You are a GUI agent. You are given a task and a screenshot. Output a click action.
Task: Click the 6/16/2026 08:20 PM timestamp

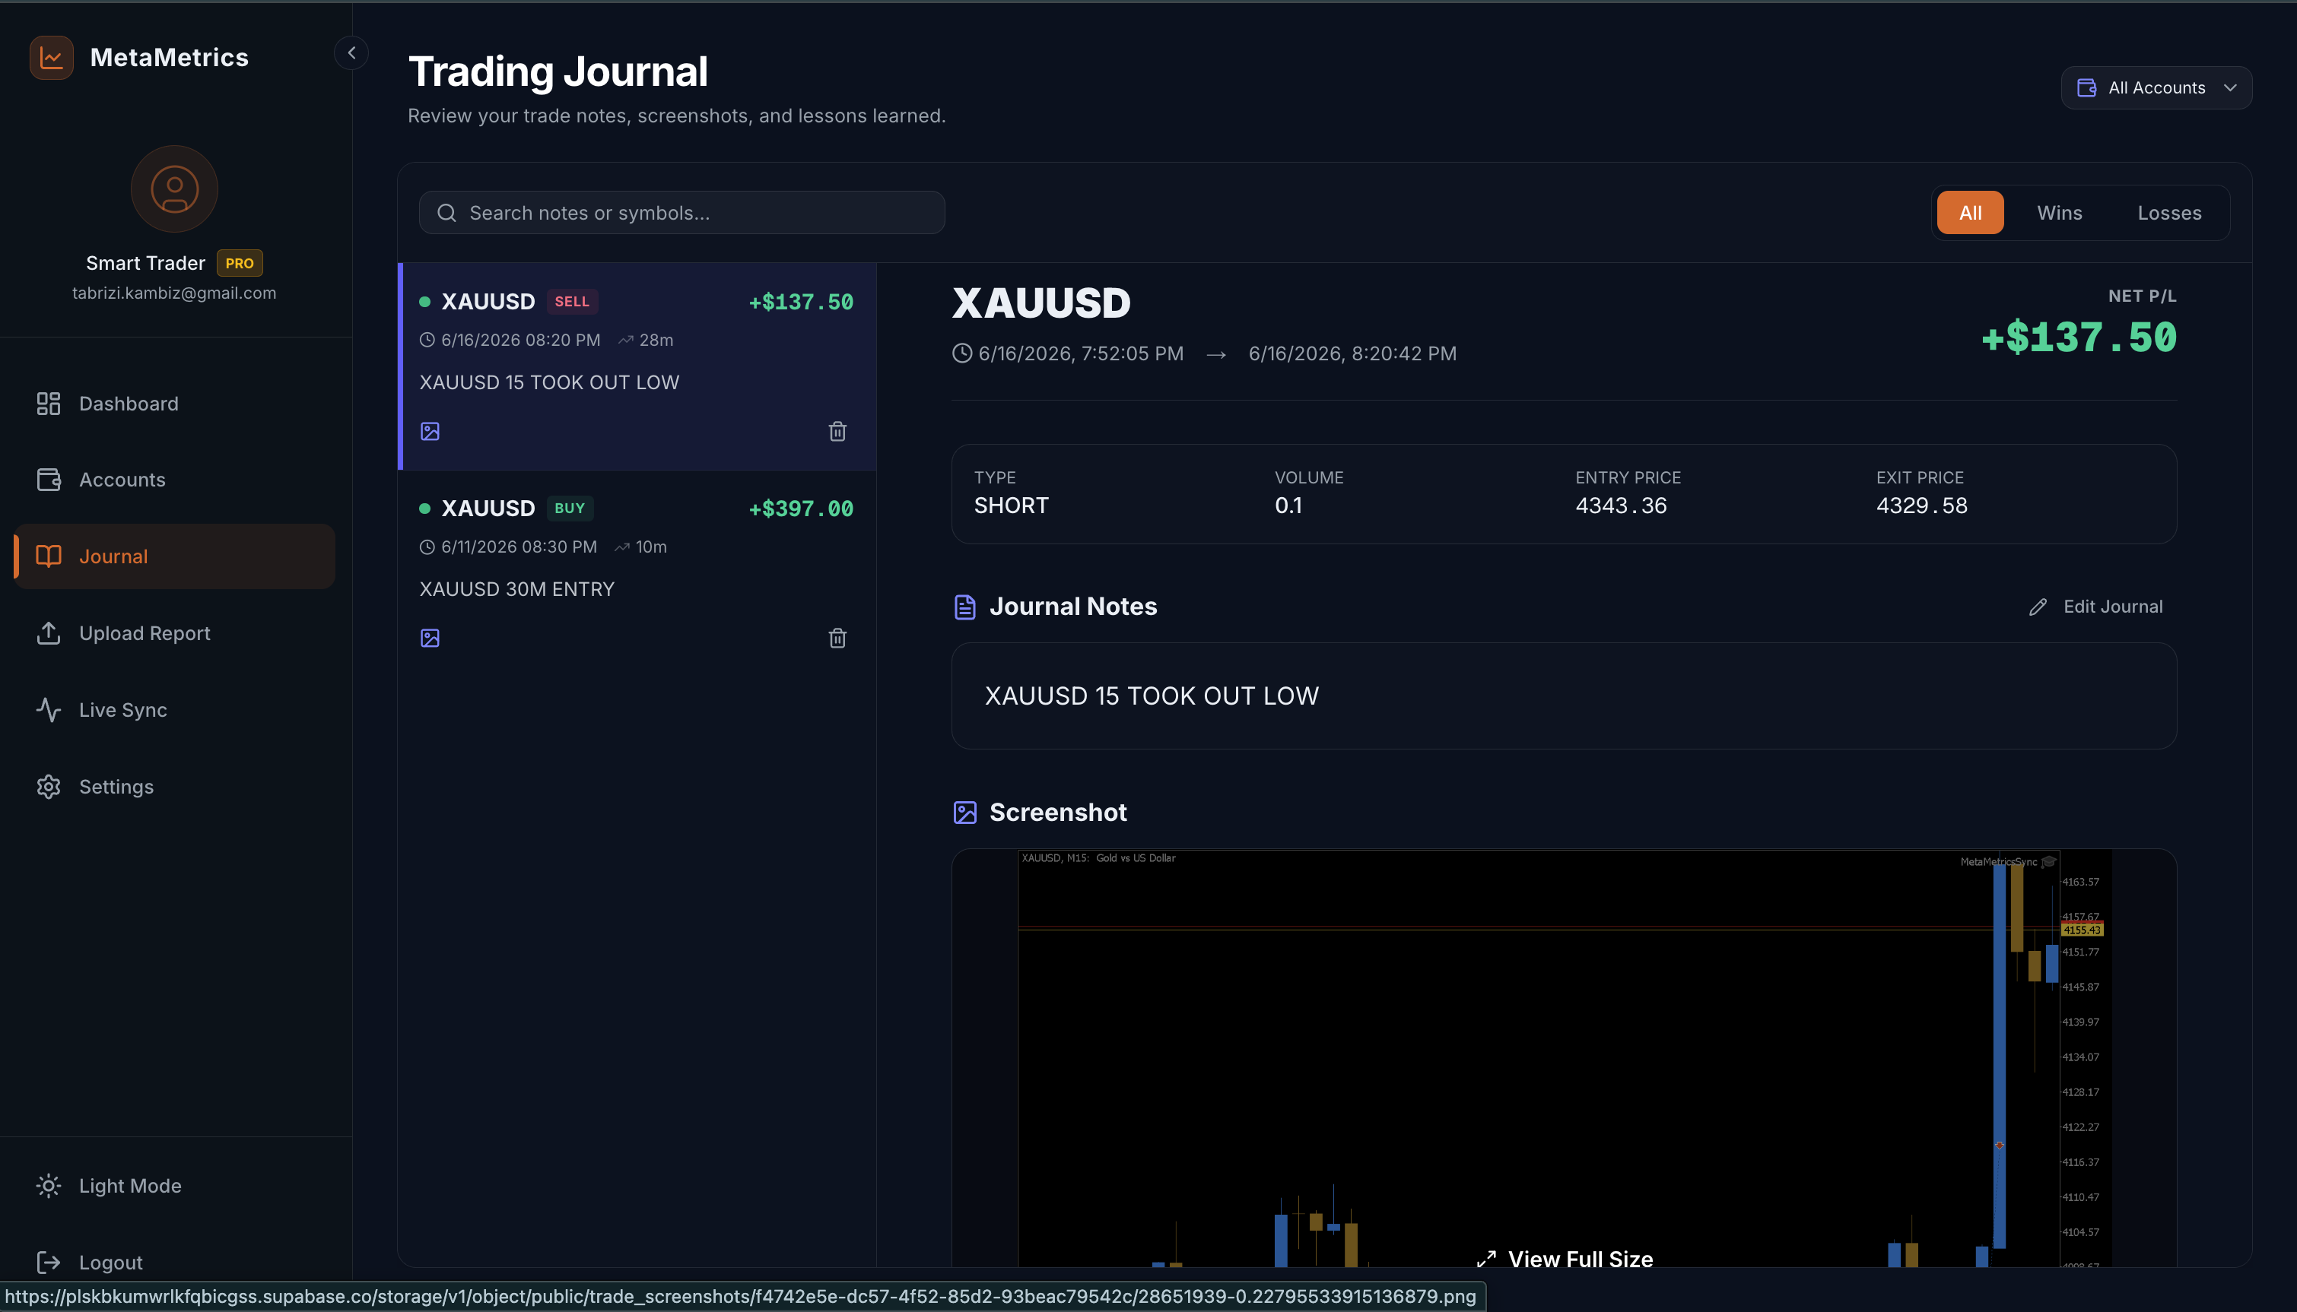[520, 341]
